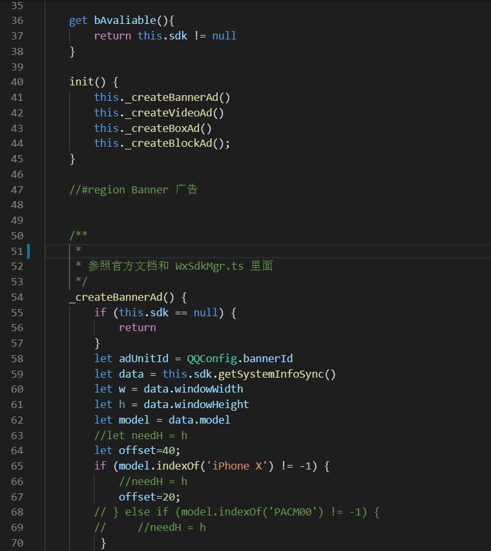Click the commented 'PACM00' else-if line
491x551 pixels.
point(236,512)
